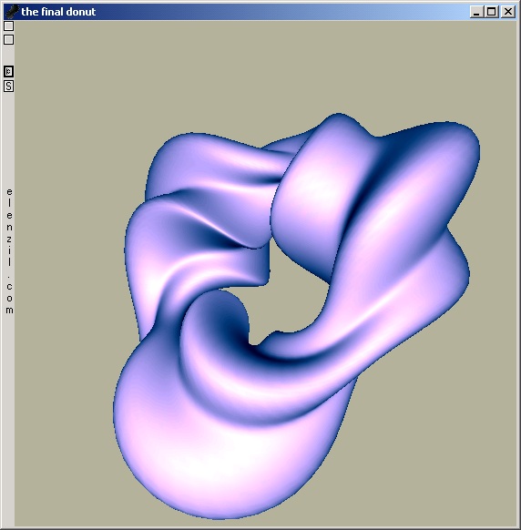Open the window system menu via title icon
Viewport: 521px width, 530px height.
[12, 12]
